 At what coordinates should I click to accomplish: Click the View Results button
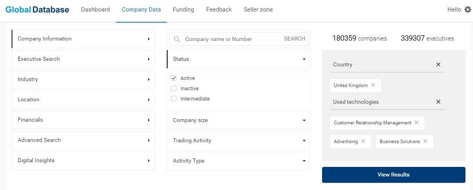coord(394,175)
